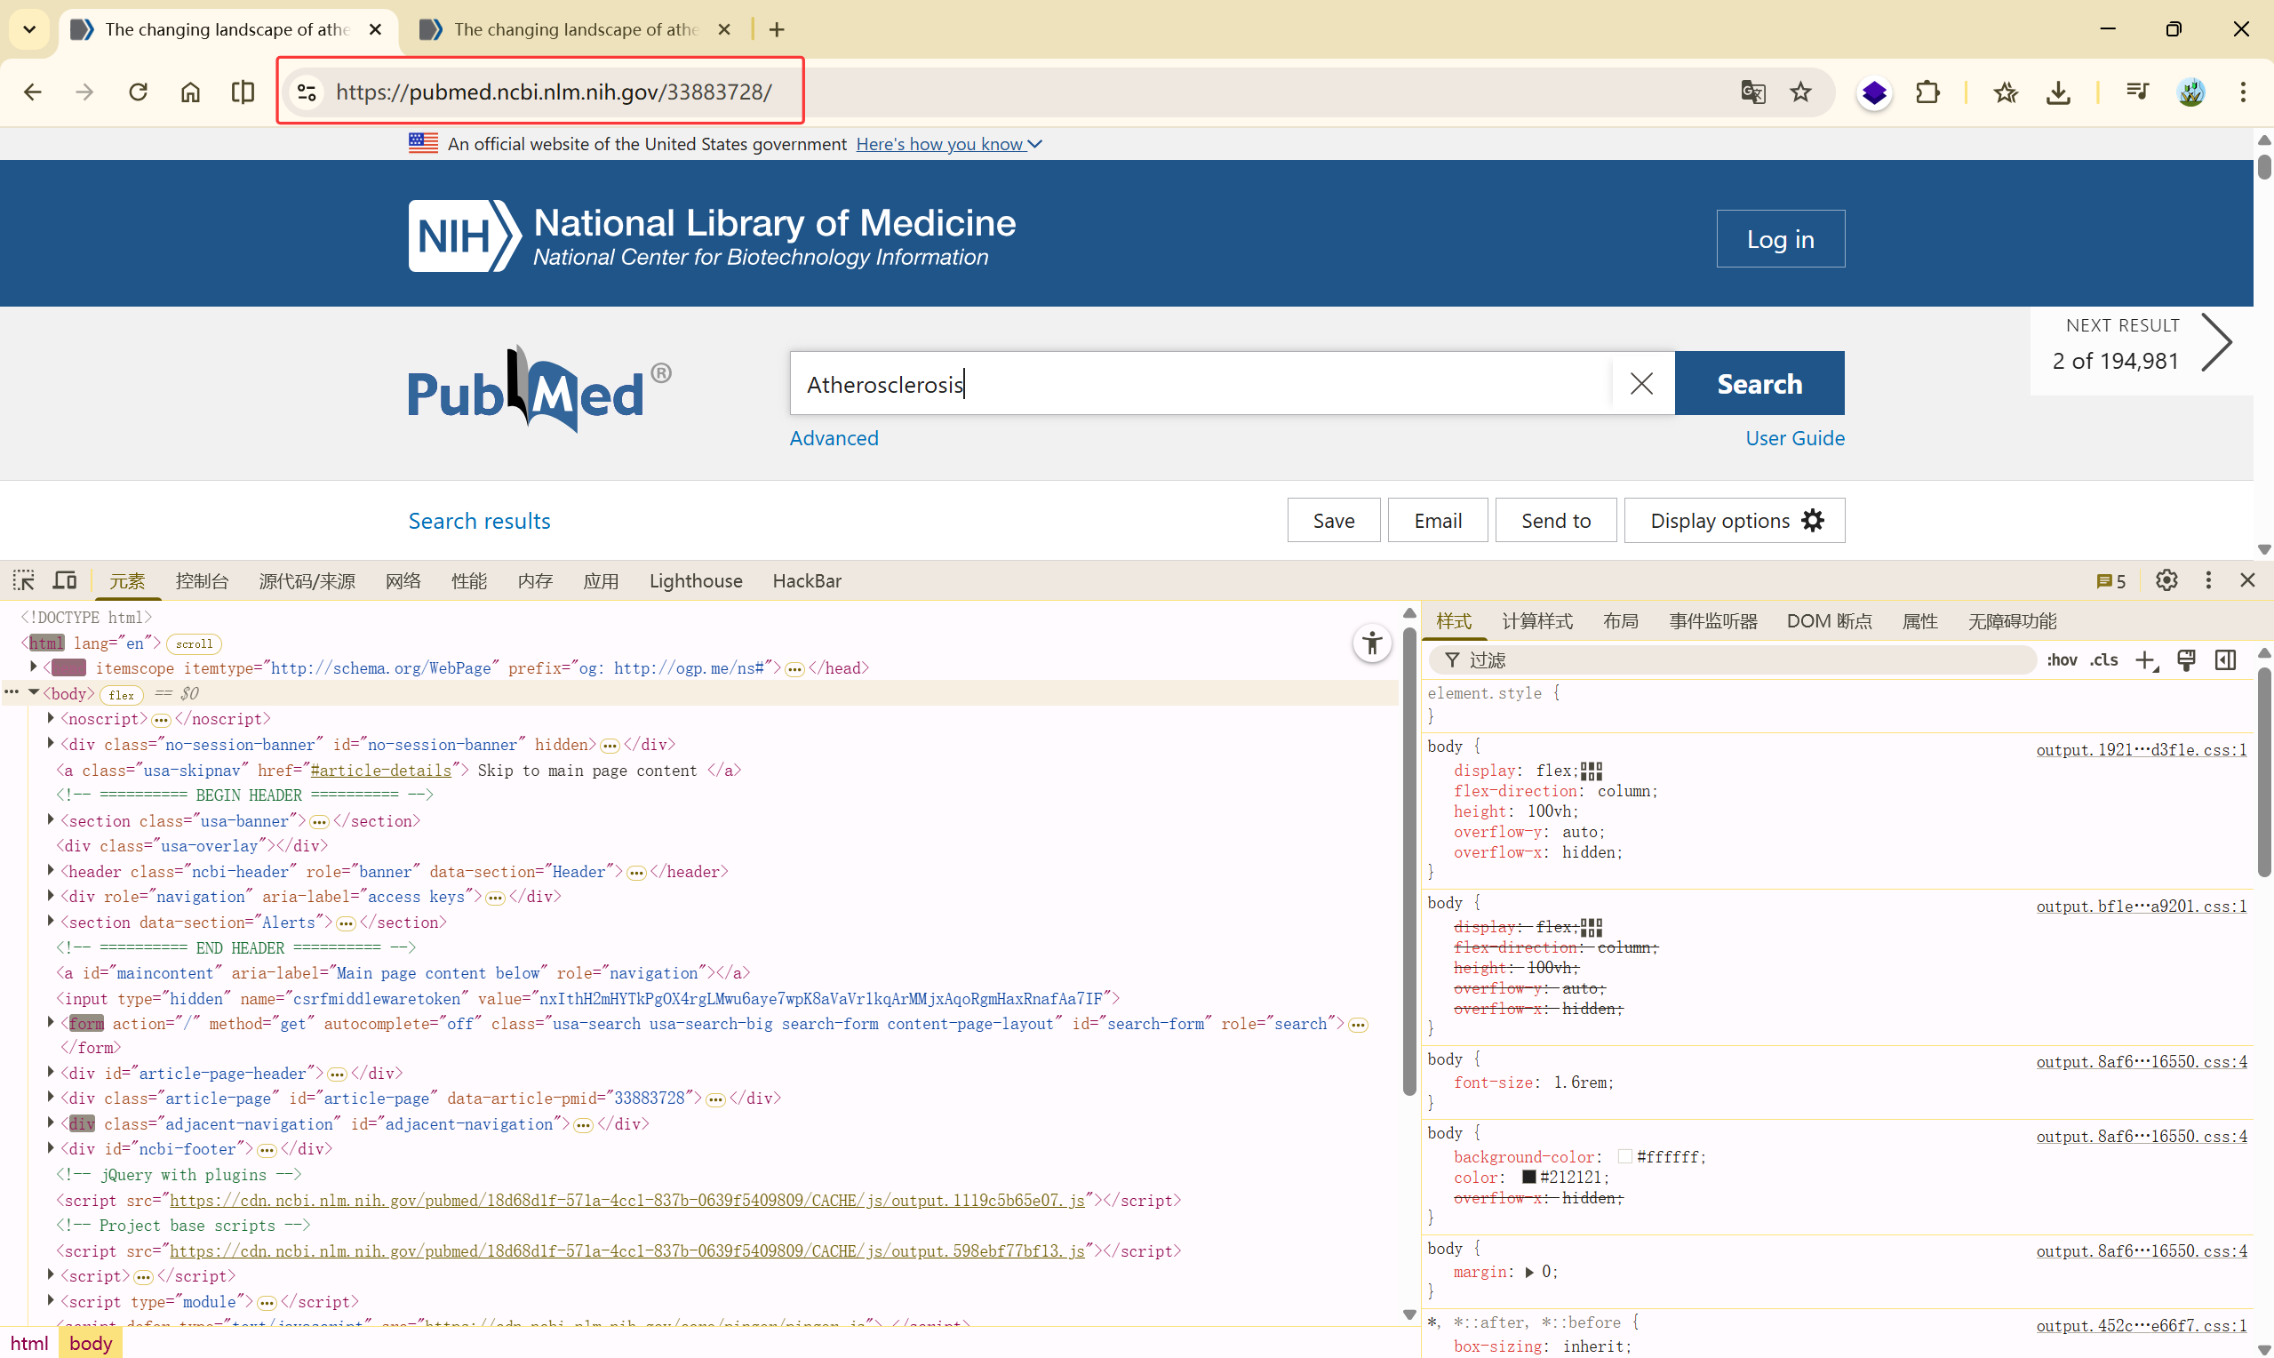The height and width of the screenshot is (1358, 2274).
Task: Open the downloads icon in toolbar
Action: pos(2058,92)
